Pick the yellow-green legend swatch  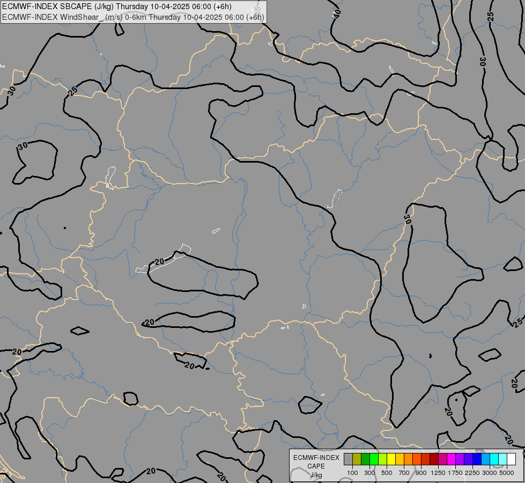(x=382, y=459)
